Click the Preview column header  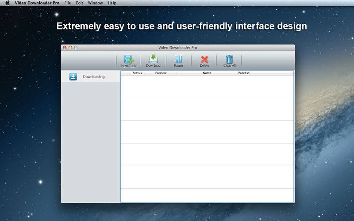click(161, 73)
